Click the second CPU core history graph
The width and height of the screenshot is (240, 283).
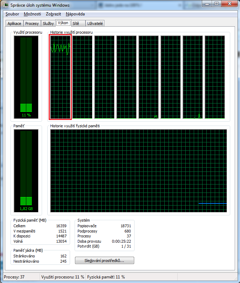82,77
